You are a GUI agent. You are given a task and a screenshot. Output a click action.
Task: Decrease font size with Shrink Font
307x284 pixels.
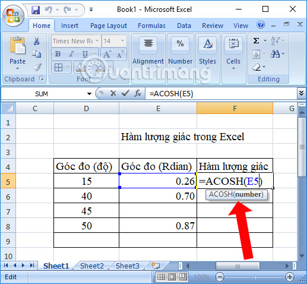coord(120,54)
